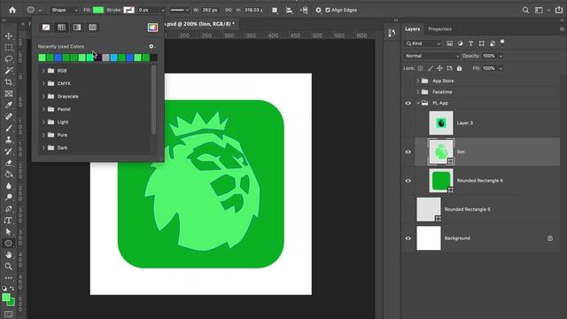Collapse the PL App layer group

coord(417,103)
